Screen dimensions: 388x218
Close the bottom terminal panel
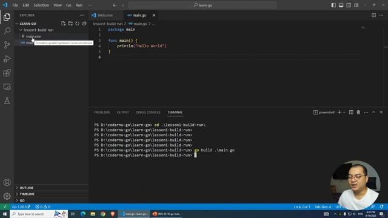[381, 112]
